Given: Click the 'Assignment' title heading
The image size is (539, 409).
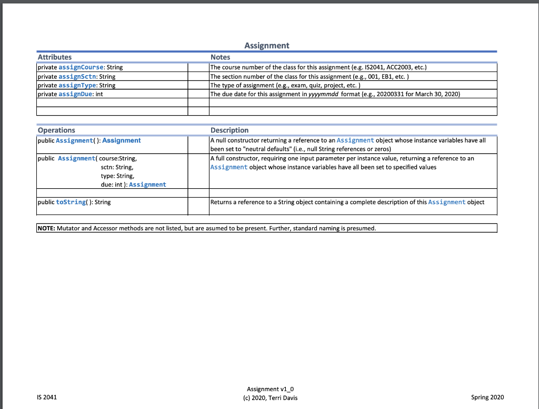Looking at the screenshot, I should tap(267, 45).
